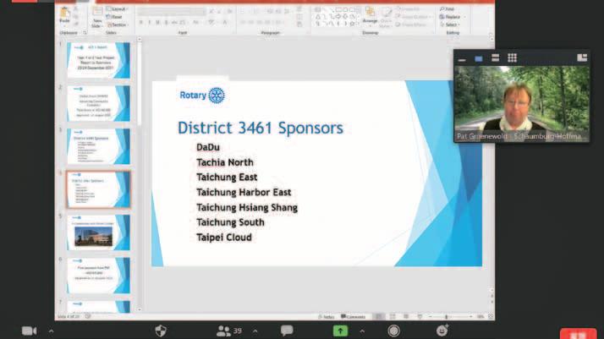
Task: Switch to Reading view
Action: (406, 317)
